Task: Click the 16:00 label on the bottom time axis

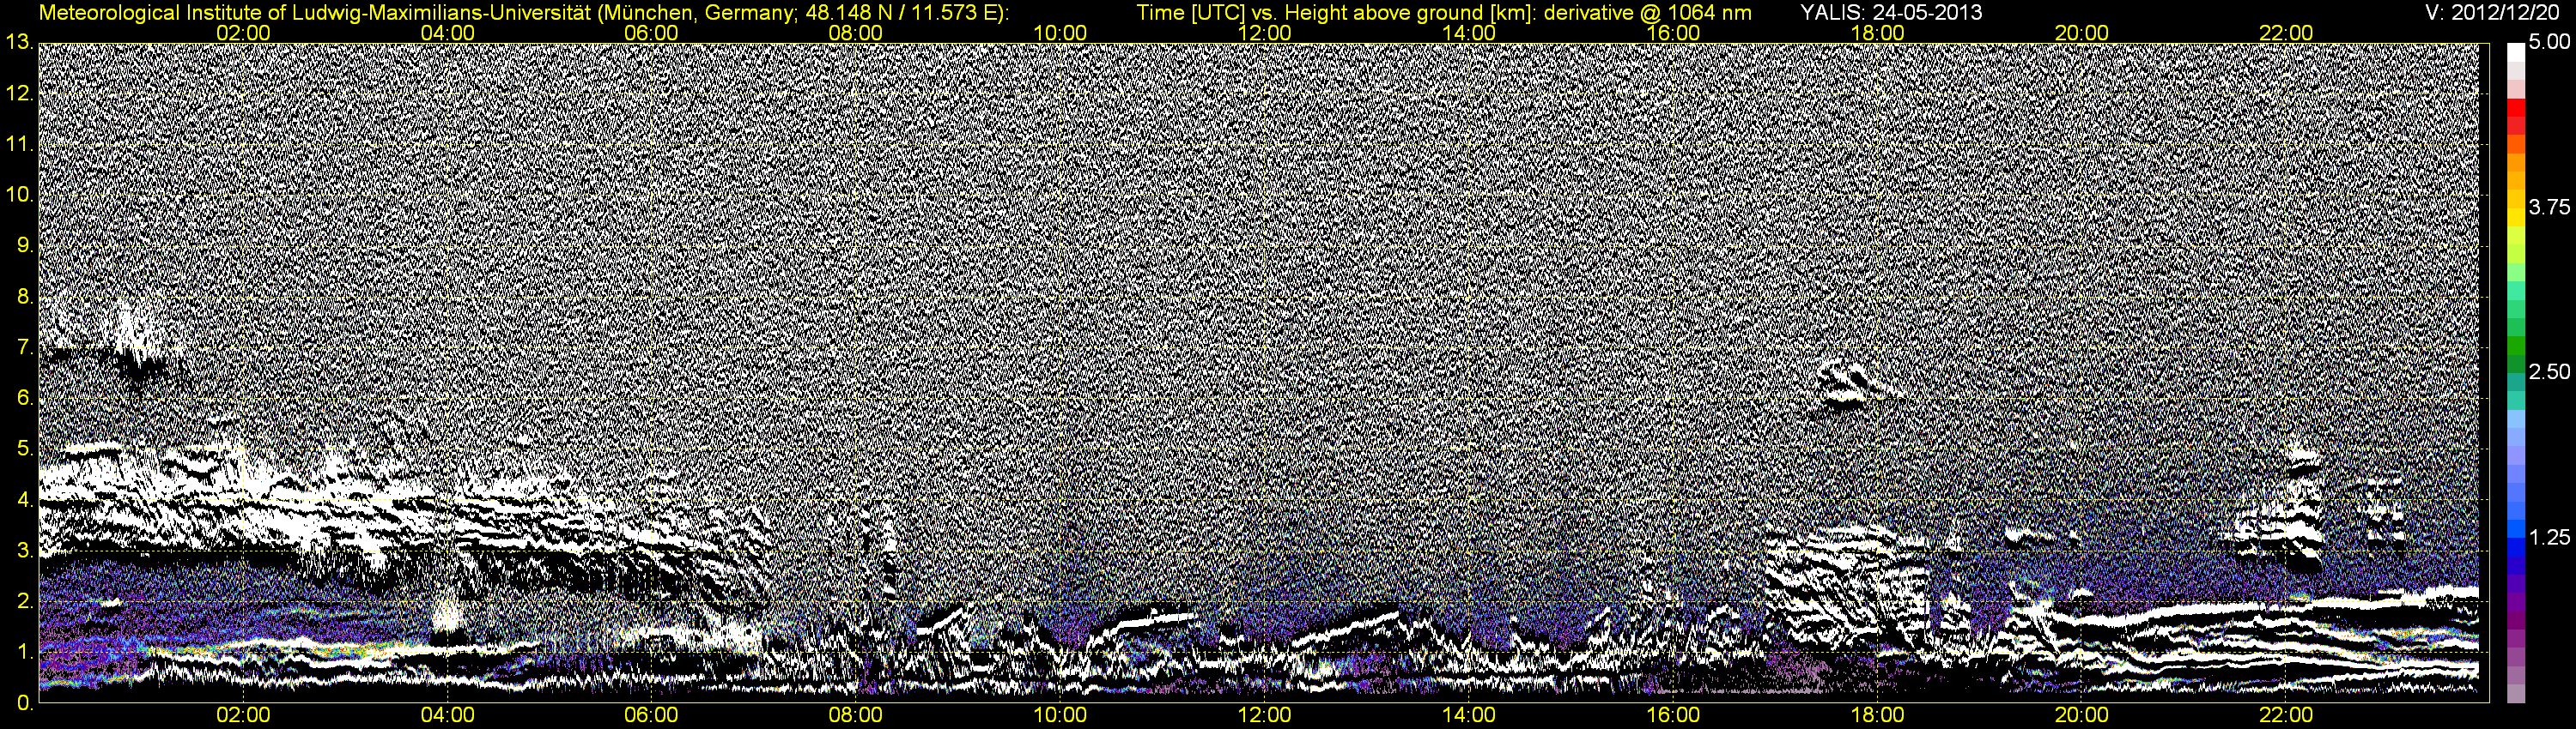Action: (x=1673, y=715)
